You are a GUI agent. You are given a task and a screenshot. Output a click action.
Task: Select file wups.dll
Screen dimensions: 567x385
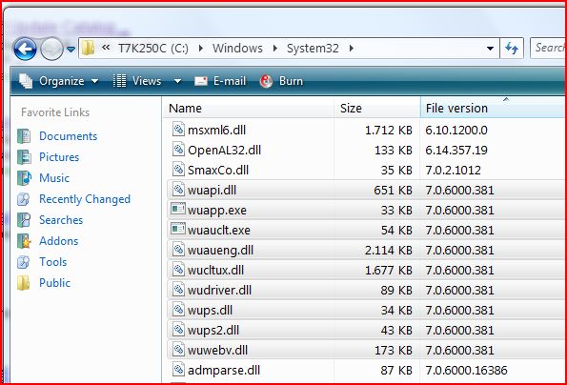pos(210,311)
